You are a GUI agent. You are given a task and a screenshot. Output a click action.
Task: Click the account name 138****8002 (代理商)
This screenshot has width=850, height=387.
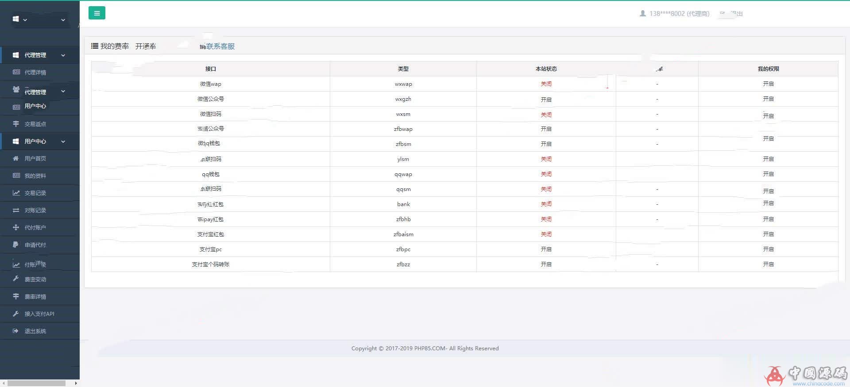point(679,14)
